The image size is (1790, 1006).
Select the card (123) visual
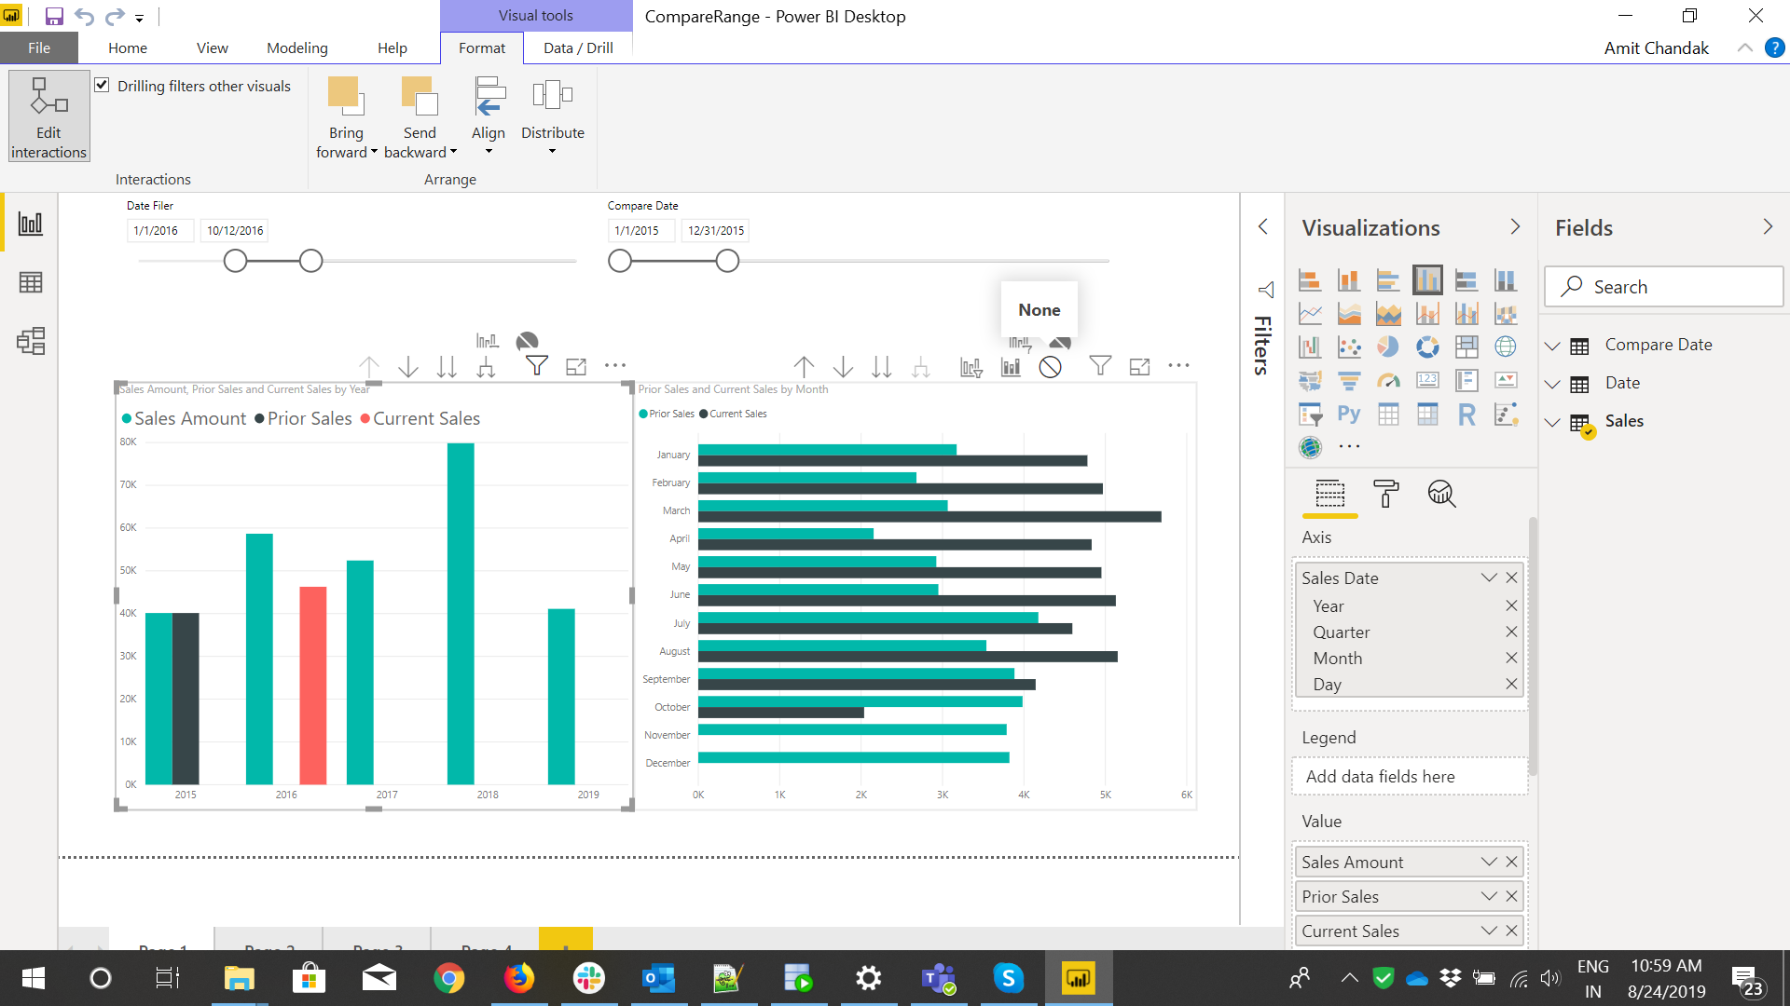tap(1427, 380)
